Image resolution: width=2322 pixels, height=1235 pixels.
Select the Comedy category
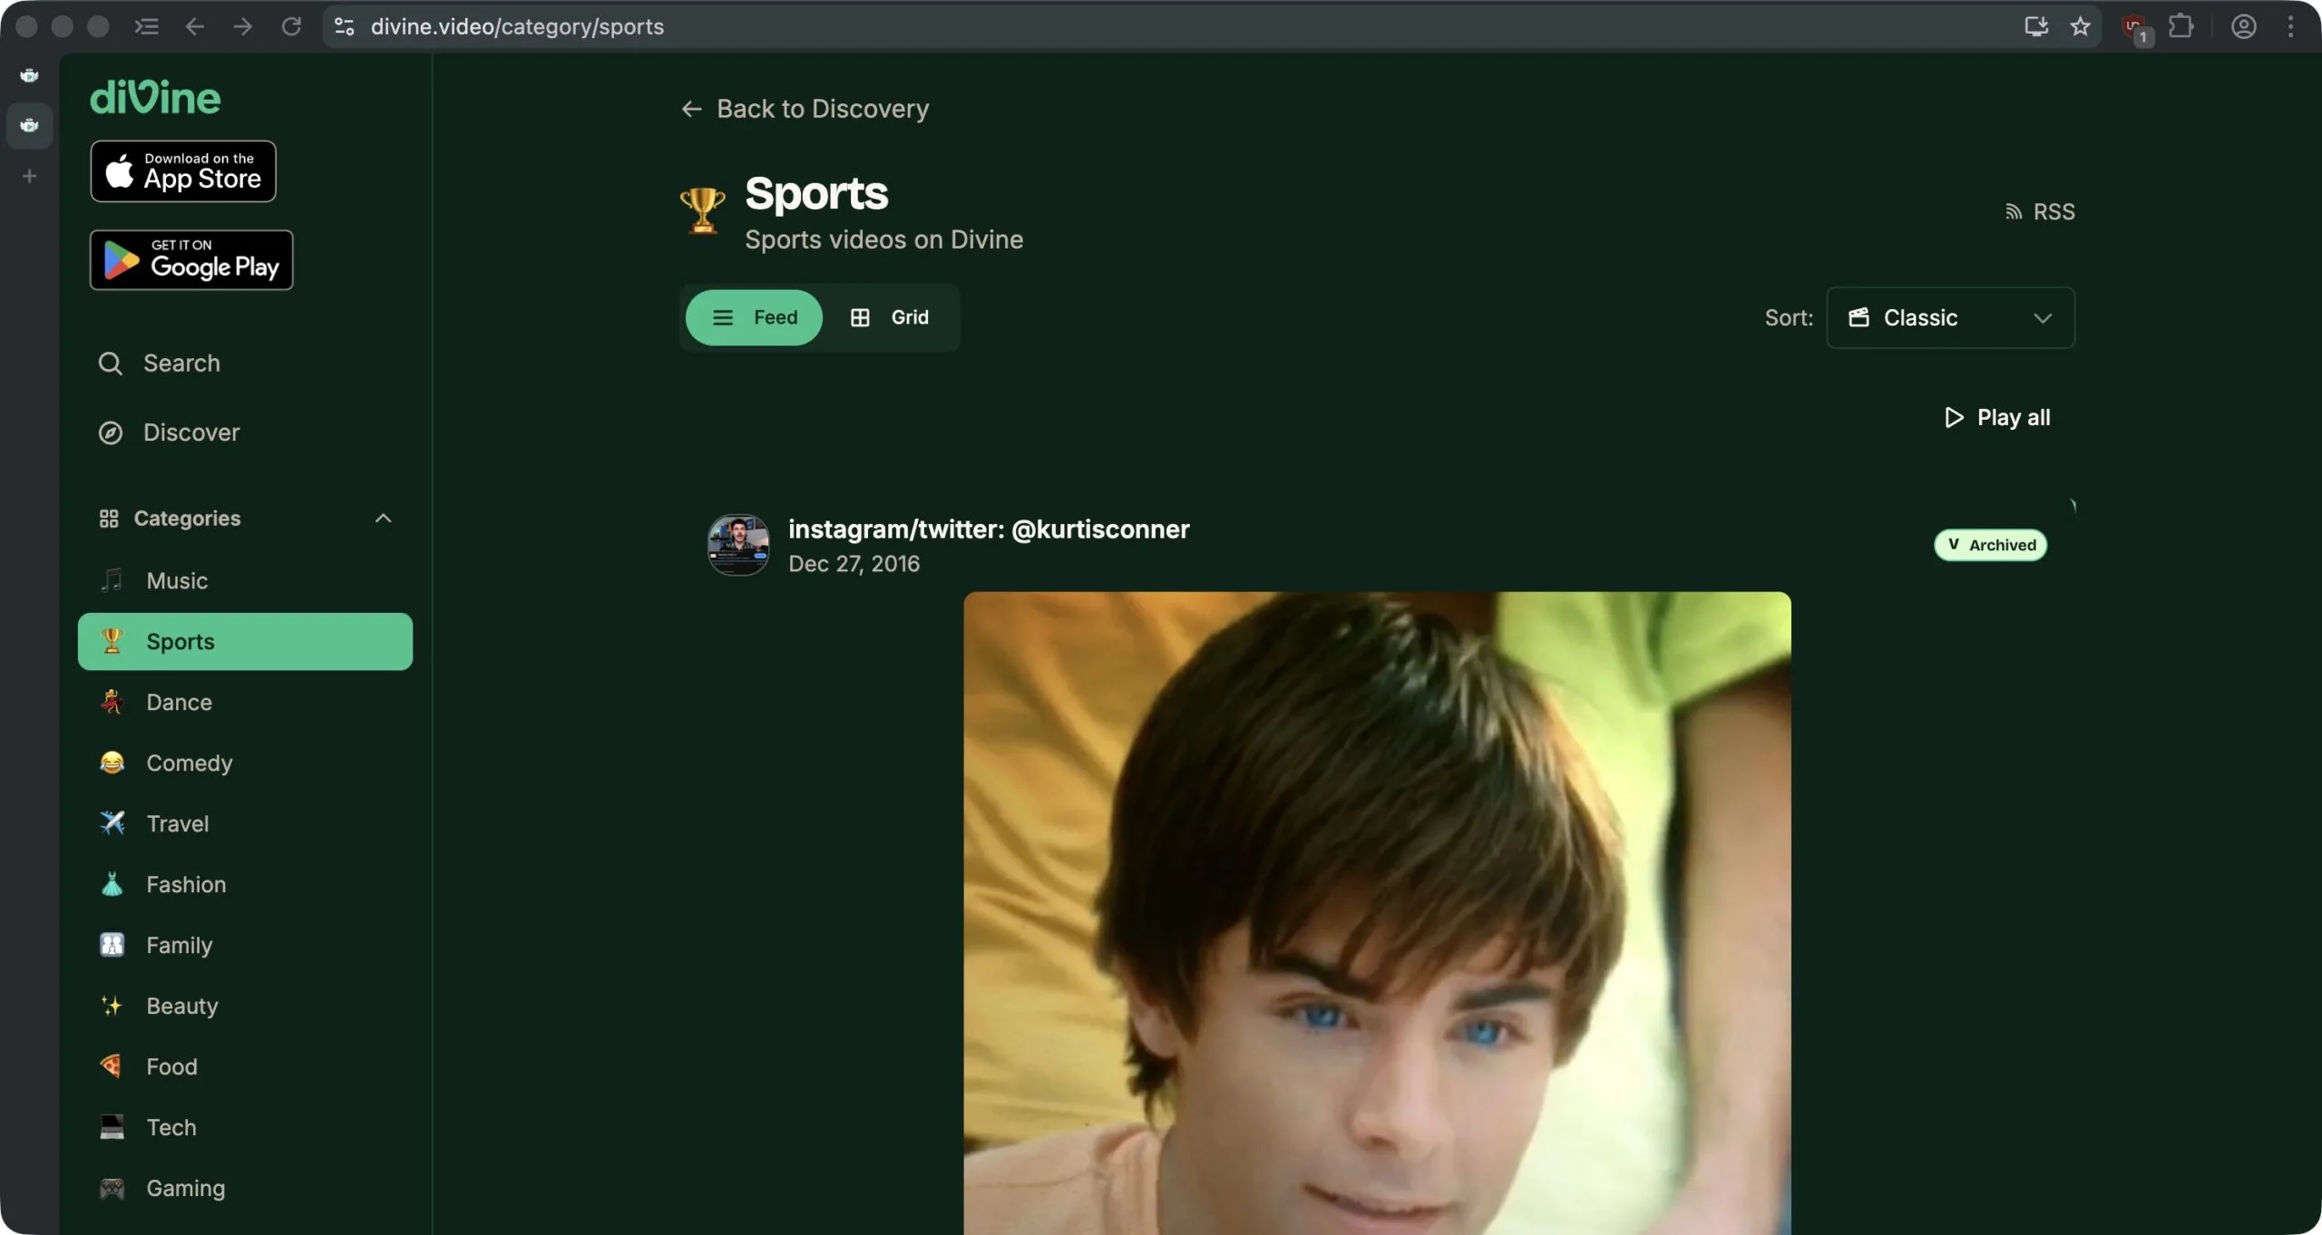pos(189,763)
